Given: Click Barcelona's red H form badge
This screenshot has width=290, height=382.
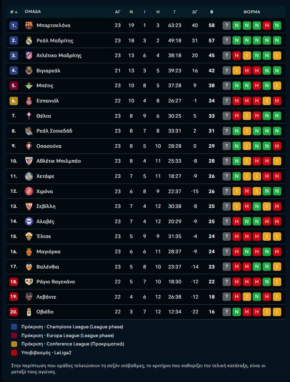Looking at the screenshot, I should (267, 26).
